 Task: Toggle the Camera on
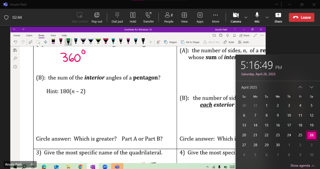pyautogui.click(x=236, y=17)
